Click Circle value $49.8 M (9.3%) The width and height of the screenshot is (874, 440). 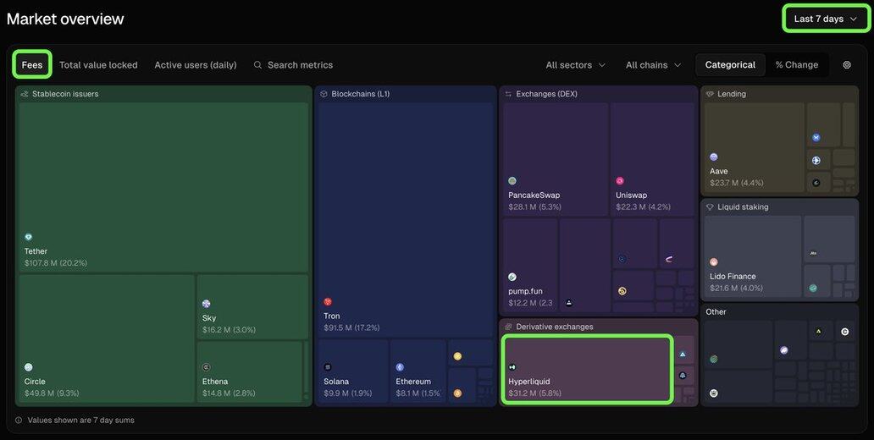coord(52,393)
